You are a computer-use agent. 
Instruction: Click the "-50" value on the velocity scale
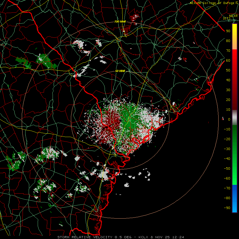tap(227, 169)
